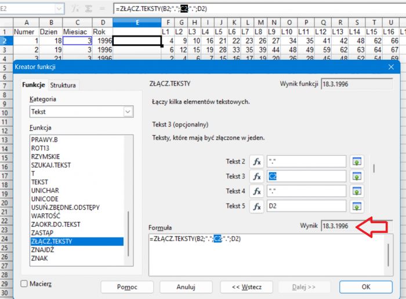
Task: Shrink the dialog to select Tekst 3 range
Action: click(x=357, y=176)
